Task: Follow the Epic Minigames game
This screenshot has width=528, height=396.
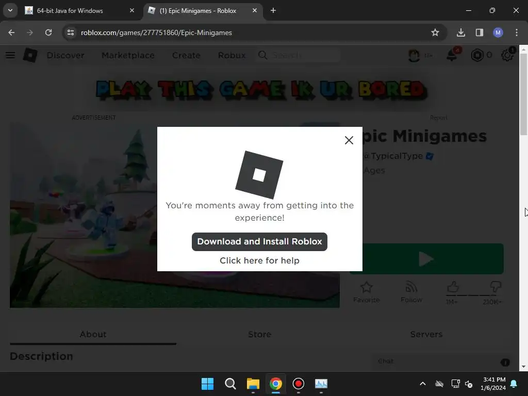Action: coord(411,292)
